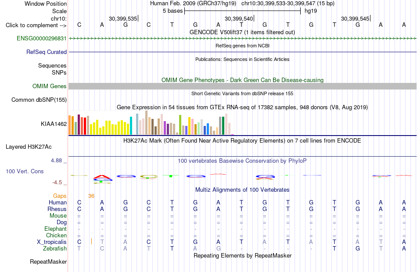Select the SNPs publications track label
This screenshot has height=272, width=417.
click(x=59, y=72)
